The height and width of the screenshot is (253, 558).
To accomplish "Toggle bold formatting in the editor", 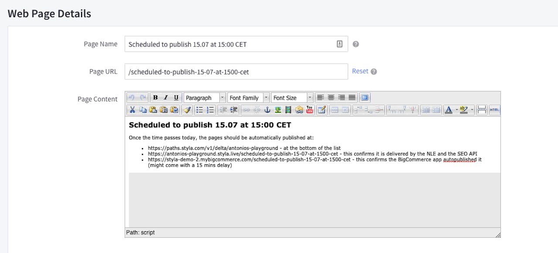I will (155, 98).
